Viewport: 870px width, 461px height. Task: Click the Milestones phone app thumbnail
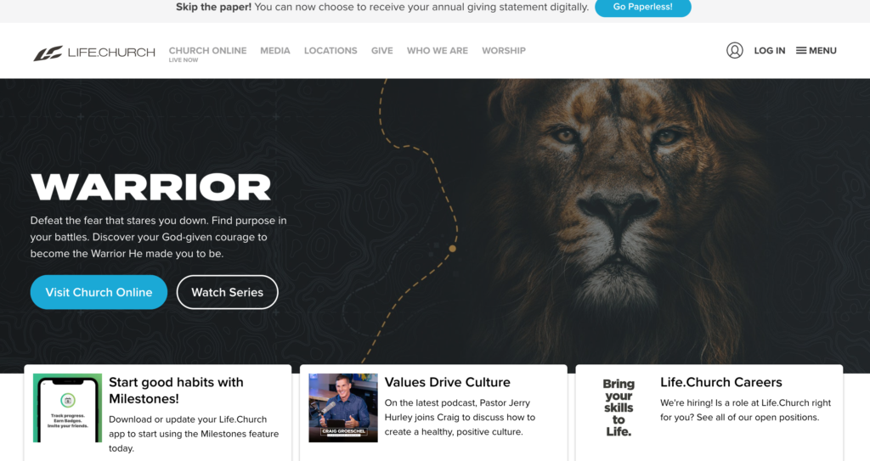click(68, 408)
